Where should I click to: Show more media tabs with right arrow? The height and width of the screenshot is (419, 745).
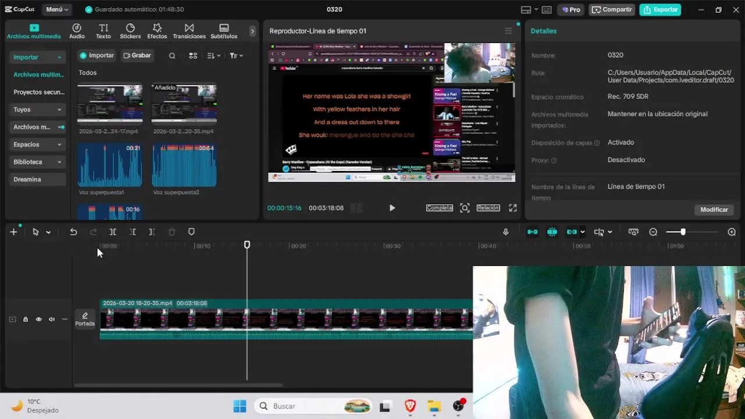coord(252,31)
